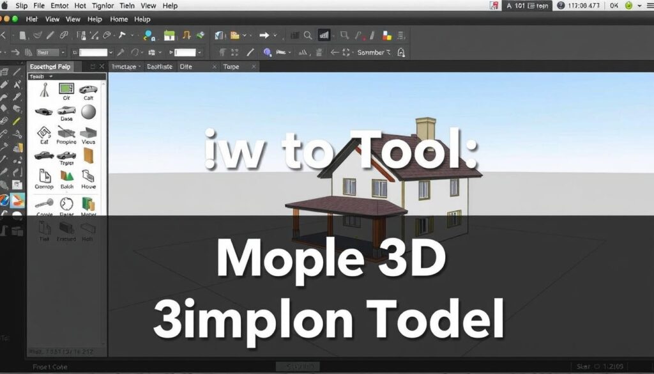Open the Home menu in app bar

pyautogui.click(x=119, y=19)
